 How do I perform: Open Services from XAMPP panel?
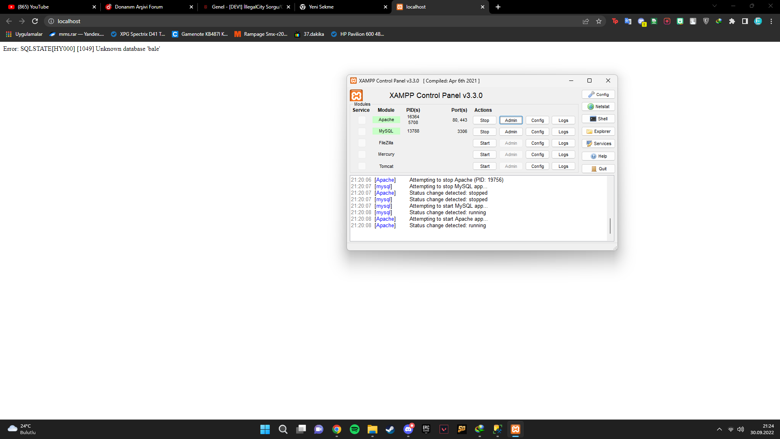(x=598, y=143)
